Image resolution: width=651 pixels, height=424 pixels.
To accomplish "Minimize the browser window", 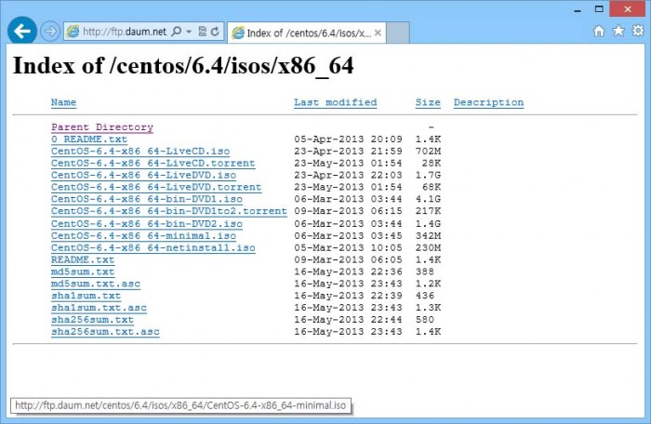I will (578, 9).
